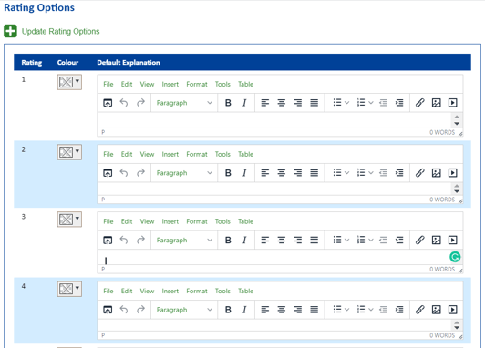Align text right in rating 2 editor
Image resolution: width=485 pixels, height=348 pixels.
pos(298,173)
